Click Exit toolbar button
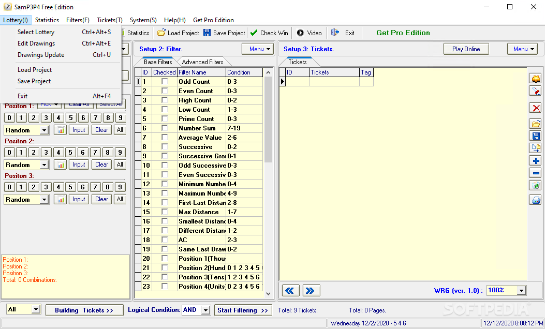545x329 pixels. click(x=343, y=33)
